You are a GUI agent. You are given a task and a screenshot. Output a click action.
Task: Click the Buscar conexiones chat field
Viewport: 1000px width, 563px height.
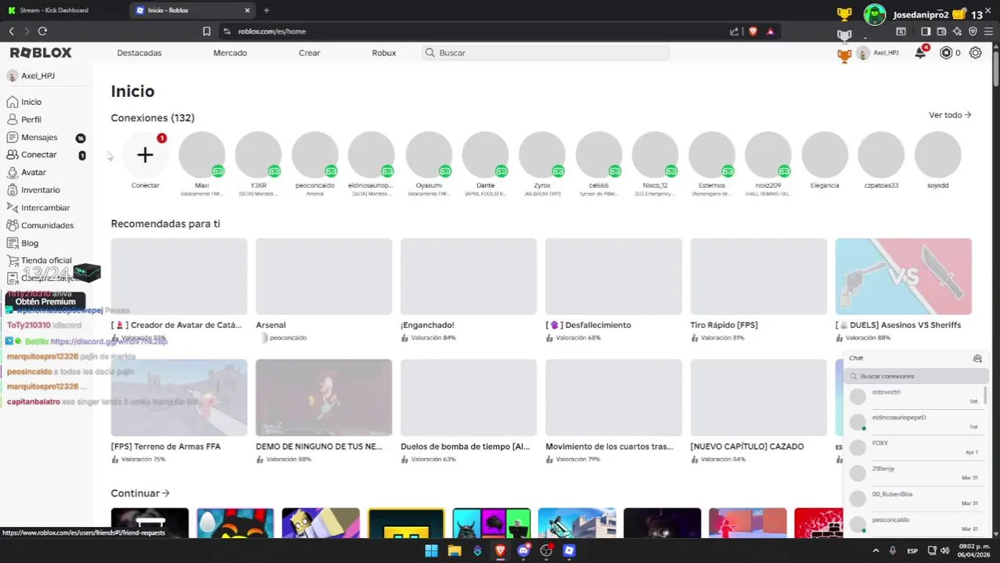click(x=916, y=376)
